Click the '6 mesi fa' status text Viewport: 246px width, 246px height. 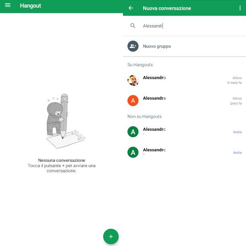(x=235, y=83)
